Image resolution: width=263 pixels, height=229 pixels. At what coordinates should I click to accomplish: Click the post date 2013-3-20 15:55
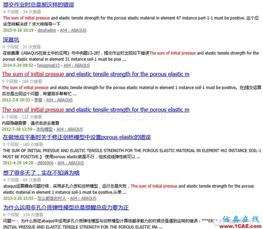pyautogui.click(x=18, y=198)
